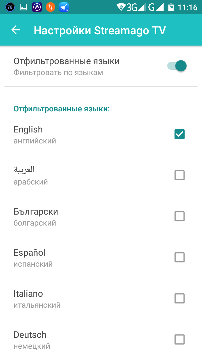Tap the orange data arrows icon

[50, 7]
